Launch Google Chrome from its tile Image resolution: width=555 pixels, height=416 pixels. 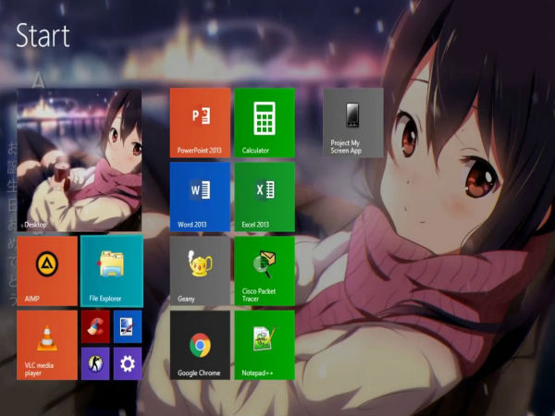200,344
